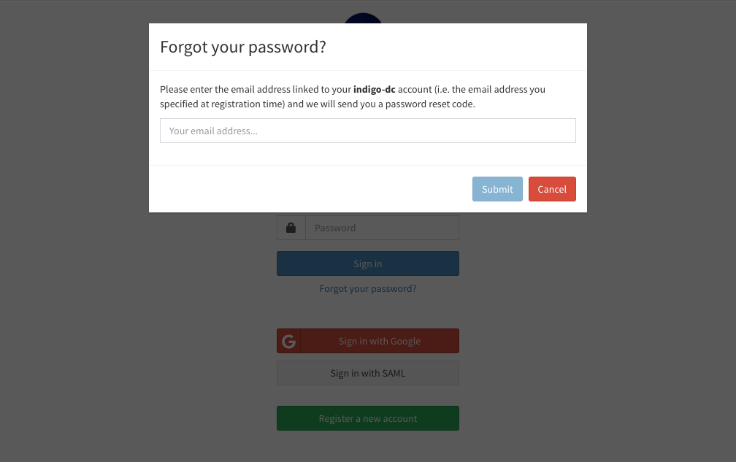Open the "Forgot your password?" link
The height and width of the screenshot is (462, 736).
[x=367, y=288]
